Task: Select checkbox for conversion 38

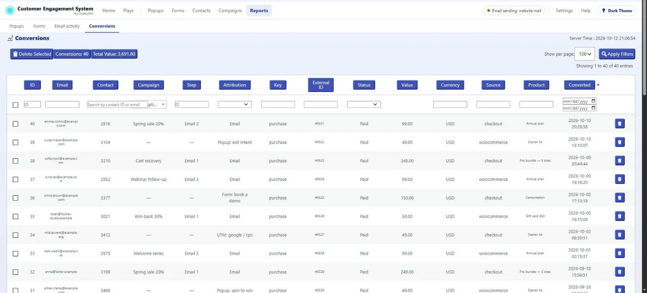Action: pos(15,161)
